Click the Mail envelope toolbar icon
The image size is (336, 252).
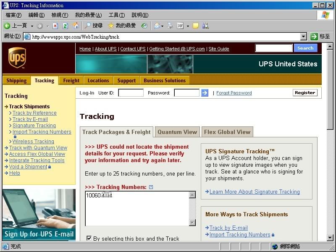coord(157,26)
